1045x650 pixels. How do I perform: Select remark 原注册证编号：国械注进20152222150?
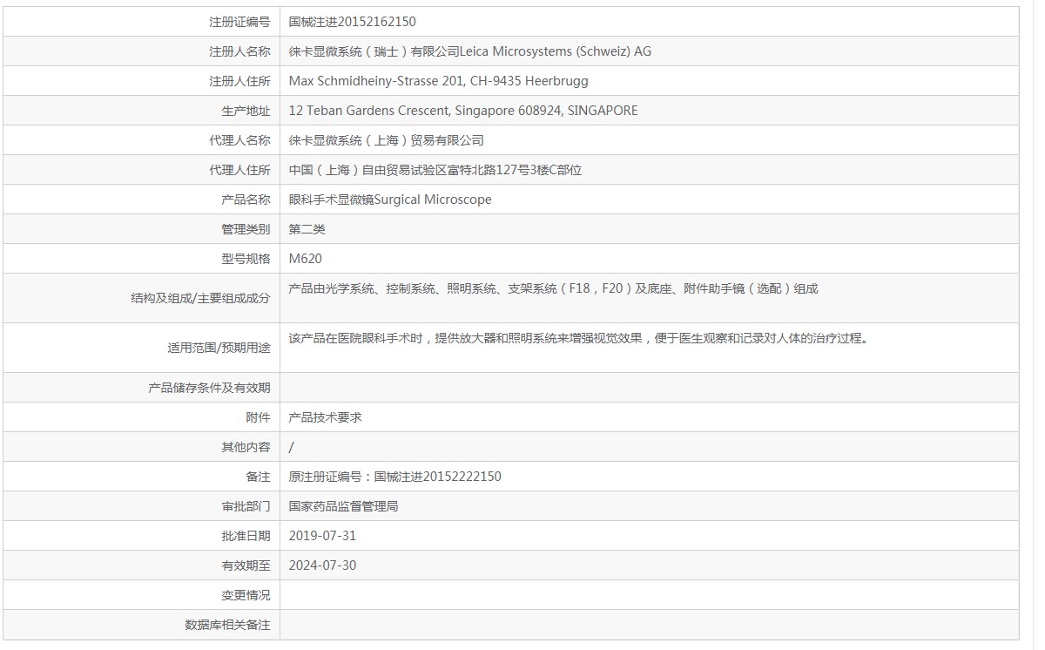point(394,477)
